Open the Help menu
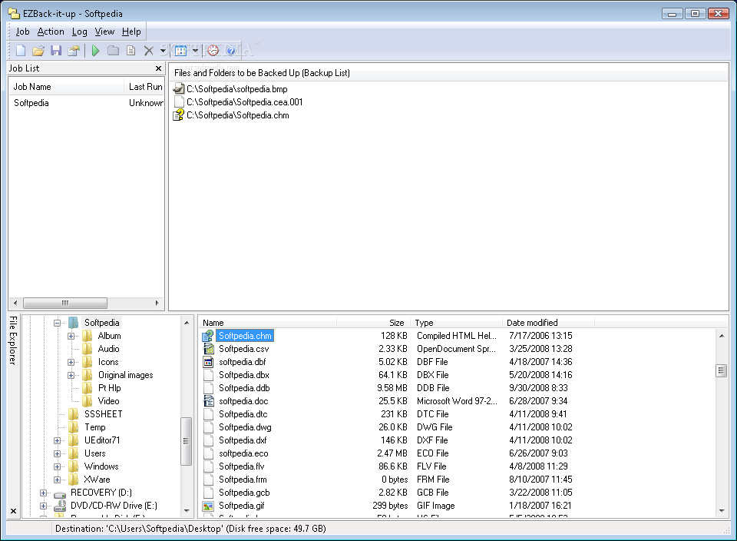Image resolution: width=737 pixels, height=541 pixels. (131, 32)
